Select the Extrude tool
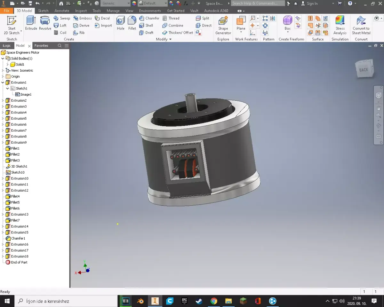 coord(31,23)
